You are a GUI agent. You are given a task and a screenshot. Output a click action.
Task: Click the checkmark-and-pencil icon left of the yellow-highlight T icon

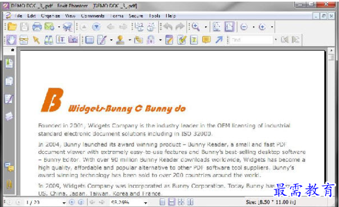(x=182, y=40)
